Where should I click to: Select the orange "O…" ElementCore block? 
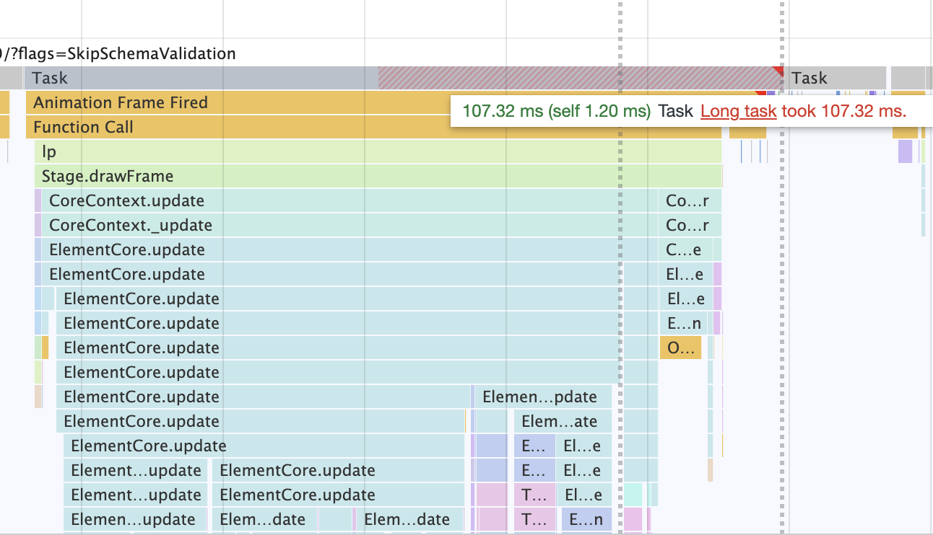click(680, 348)
